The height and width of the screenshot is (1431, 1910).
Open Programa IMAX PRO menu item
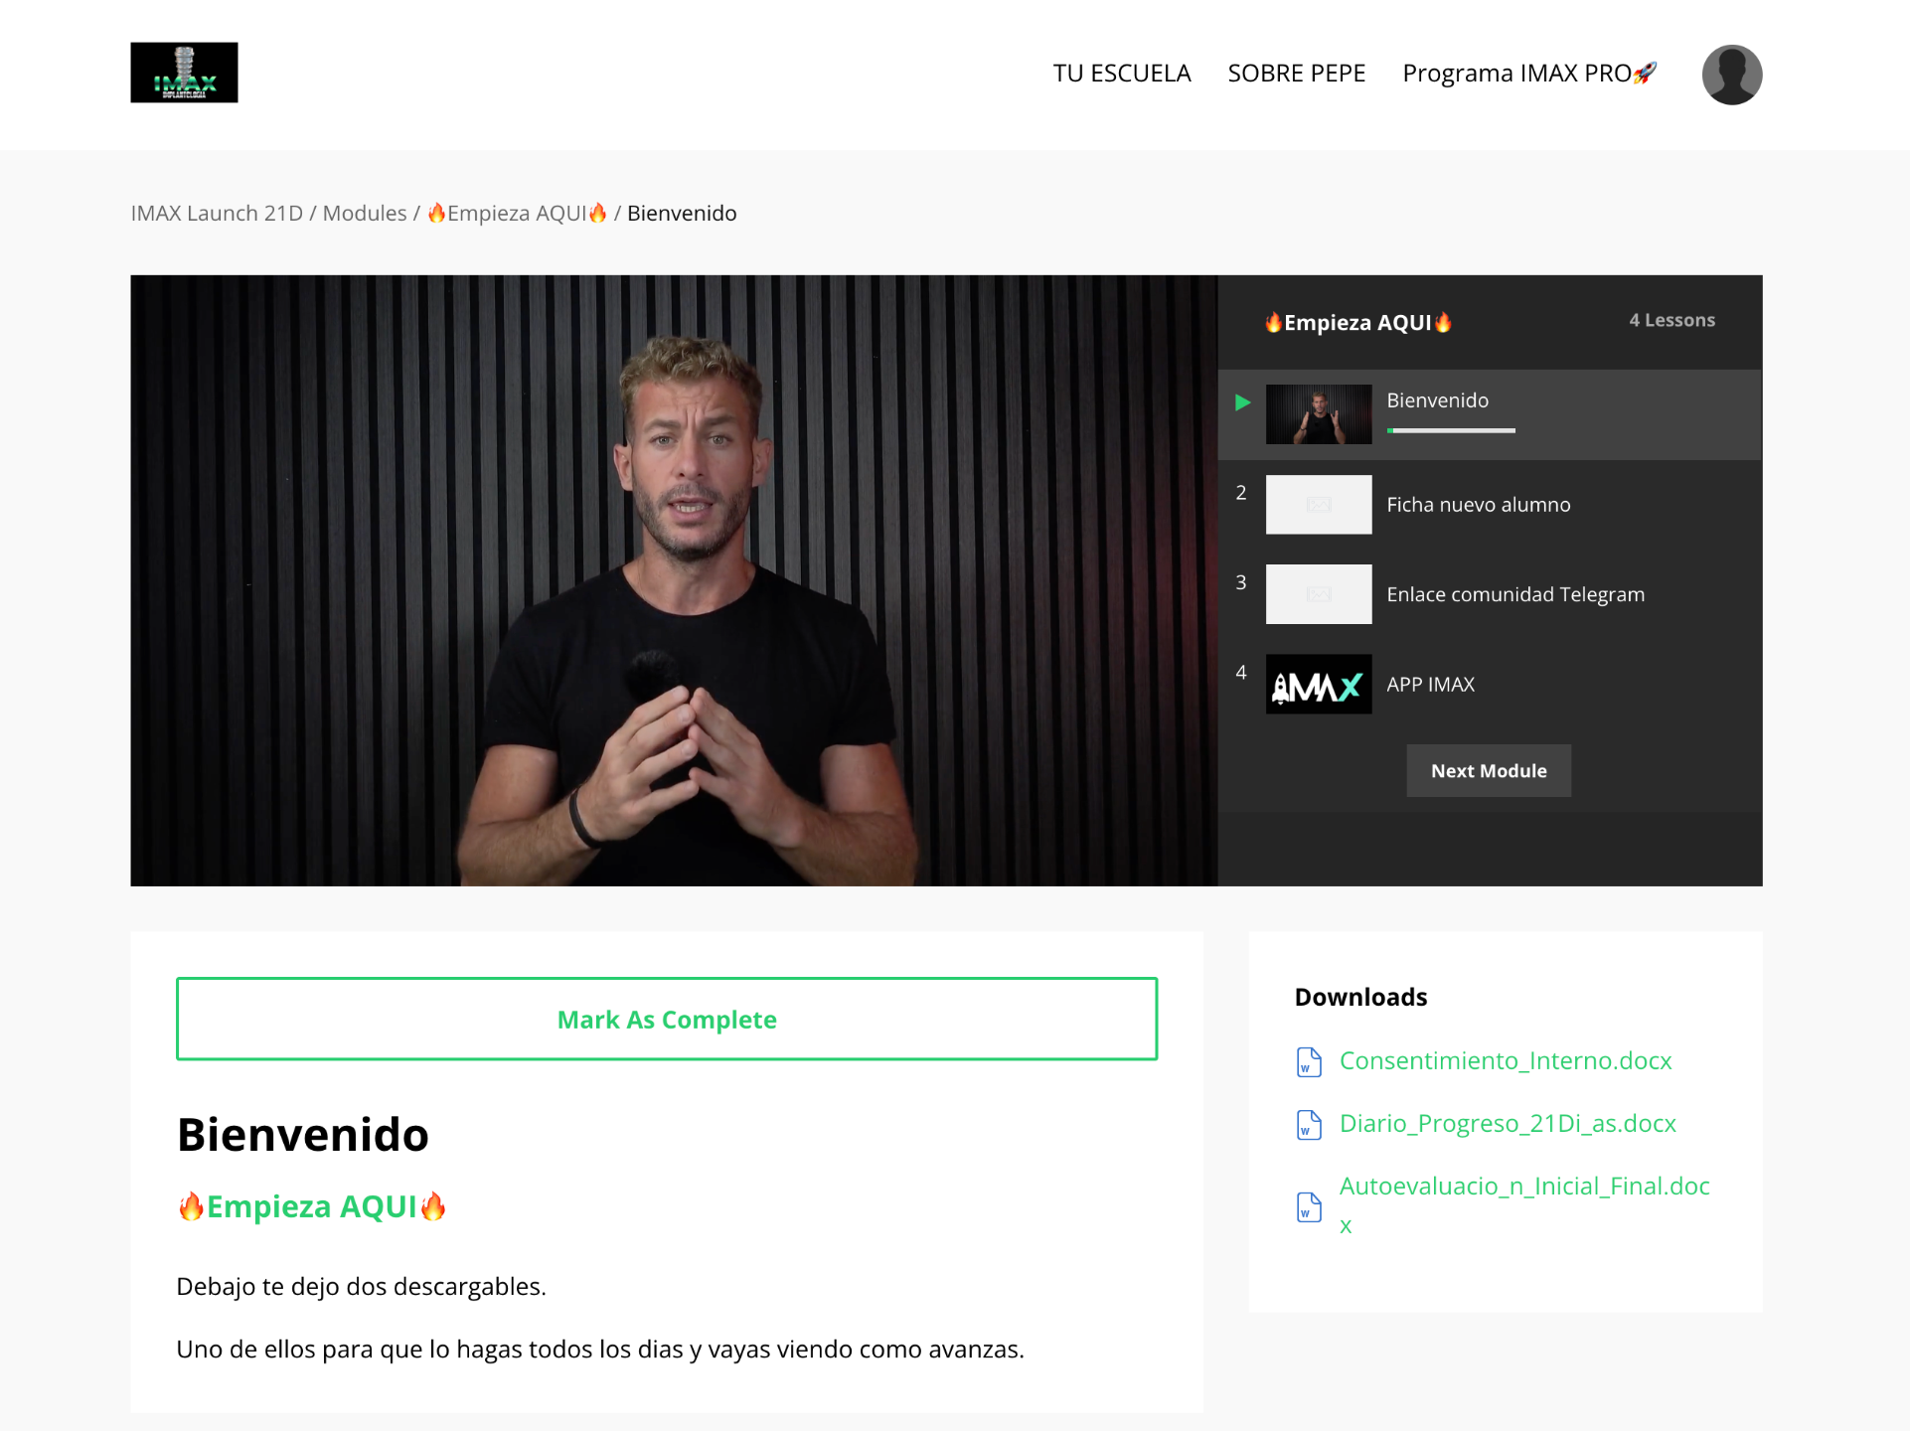coord(1529,74)
